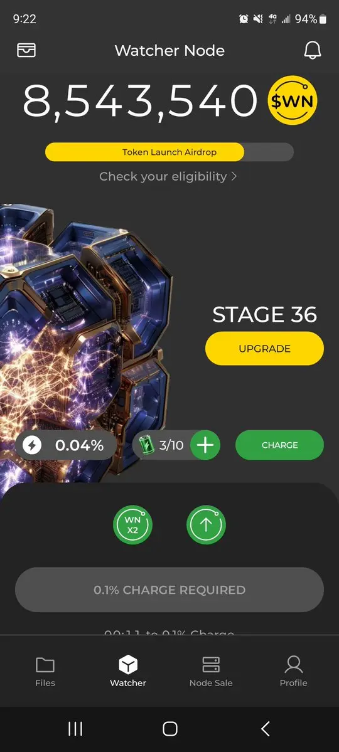Tap the Android home navigation button
339x752 pixels.
[x=170, y=729]
